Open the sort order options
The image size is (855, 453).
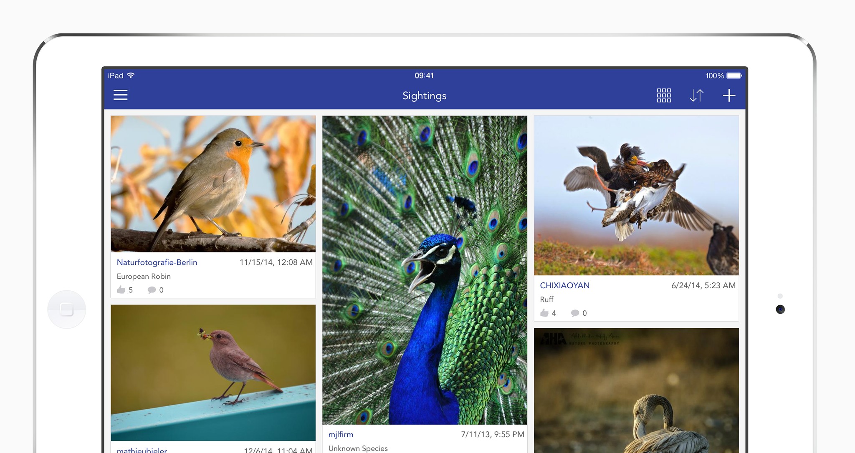pyautogui.click(x=696, y=96)
